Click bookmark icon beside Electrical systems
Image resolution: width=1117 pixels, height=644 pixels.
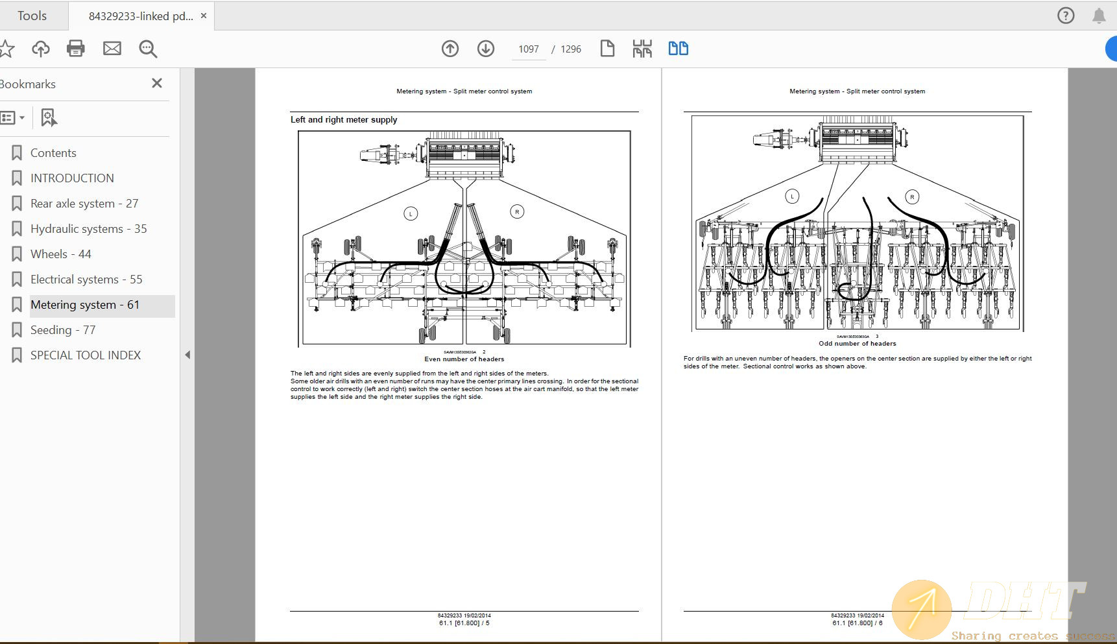click(x=17, y=280)
